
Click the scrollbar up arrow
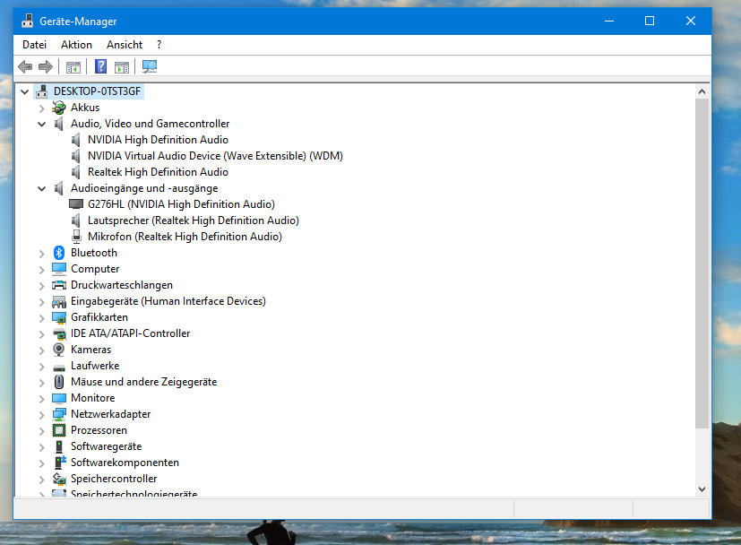coord(702,91)
